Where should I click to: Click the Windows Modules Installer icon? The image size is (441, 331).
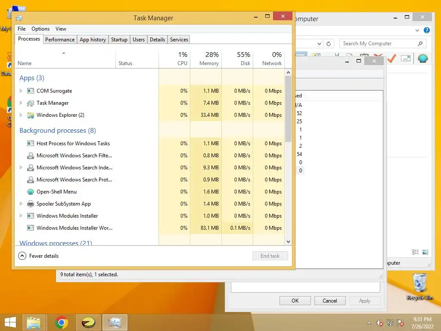click(x=31, y=216)
